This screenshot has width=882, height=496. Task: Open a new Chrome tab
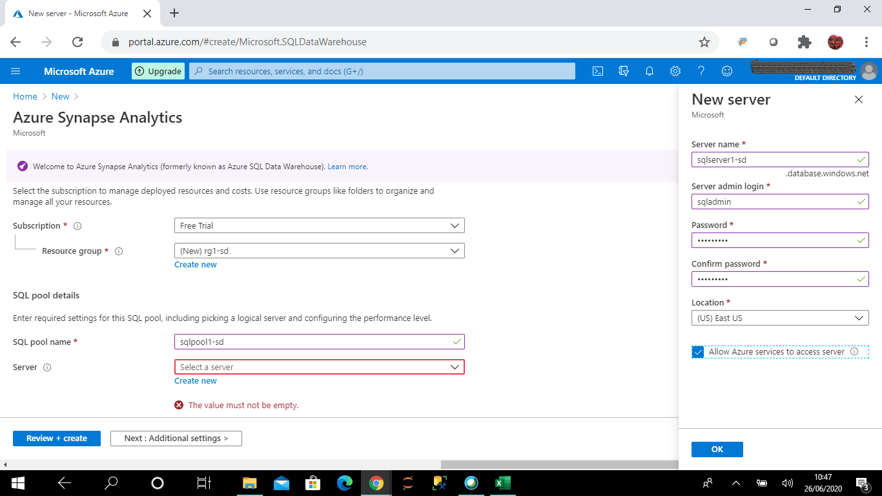(x=174, y=13)
